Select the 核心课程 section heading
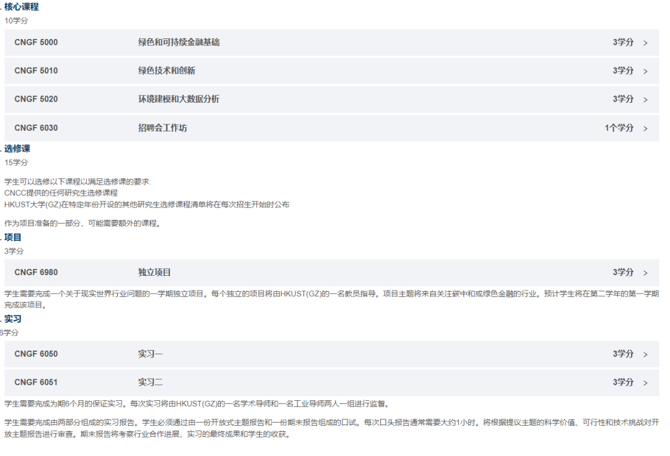 coord(22,7)
